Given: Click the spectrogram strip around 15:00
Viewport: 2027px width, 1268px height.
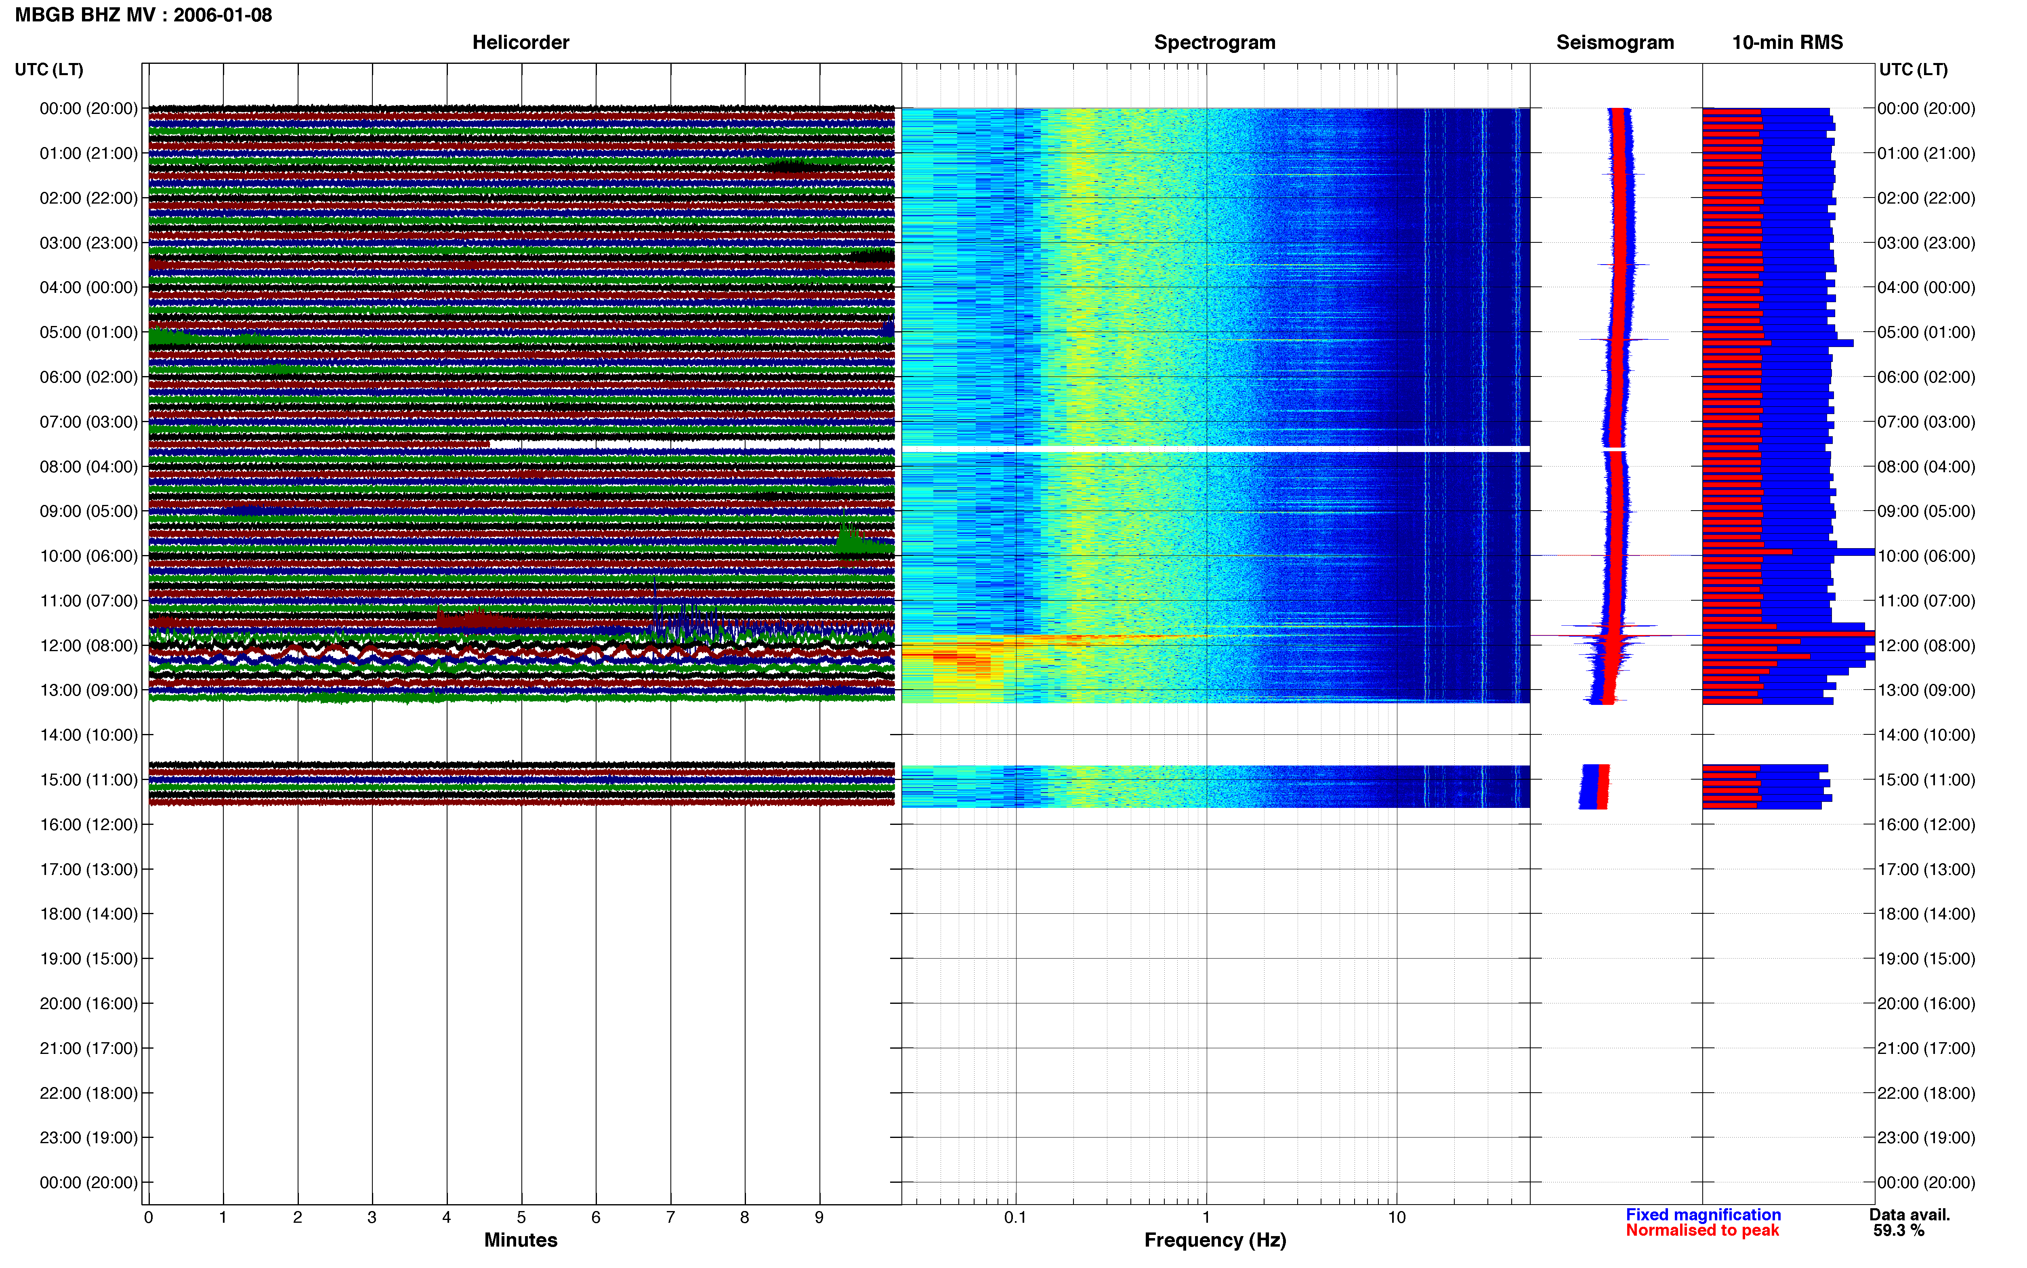Looking at the screenshot, I should [x=1216, y=786].
